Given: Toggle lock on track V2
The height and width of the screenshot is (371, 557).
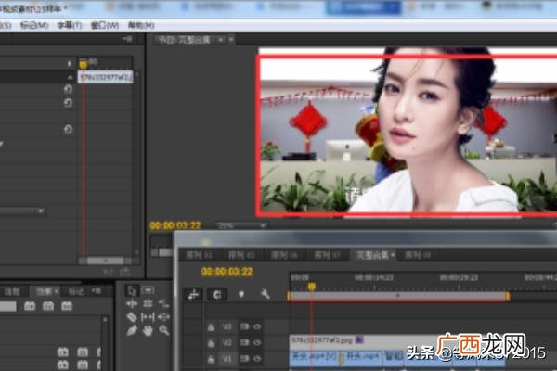Looking at the screenshot, I should [211, 343].
